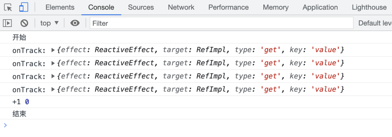Toggle the device toolbar icon
The width and height of the screenshot is (392, 137).
(x=24, y=7)
